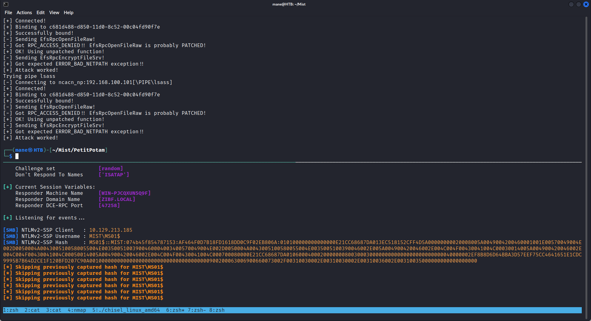The width and height of the screenshot is (591, 321).
Task: Click the machine name WIN-PJCQXUN5Q9F
Action: pos(125,193)
